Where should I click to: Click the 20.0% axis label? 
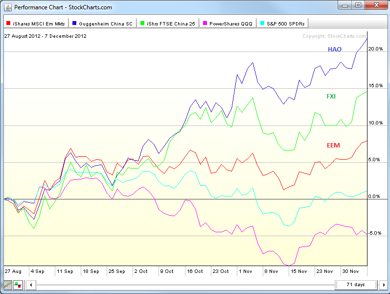375,49
